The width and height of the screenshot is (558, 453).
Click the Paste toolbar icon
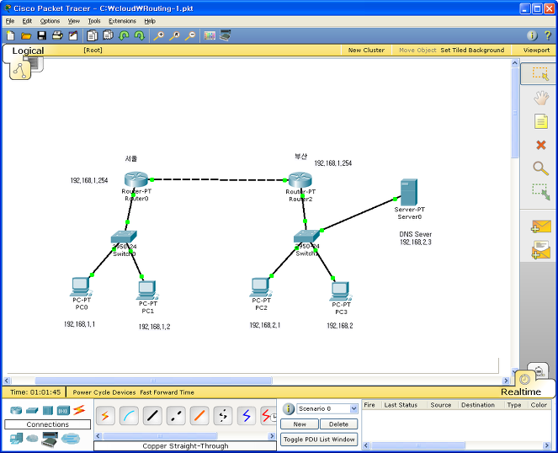[x=108, y=35]
